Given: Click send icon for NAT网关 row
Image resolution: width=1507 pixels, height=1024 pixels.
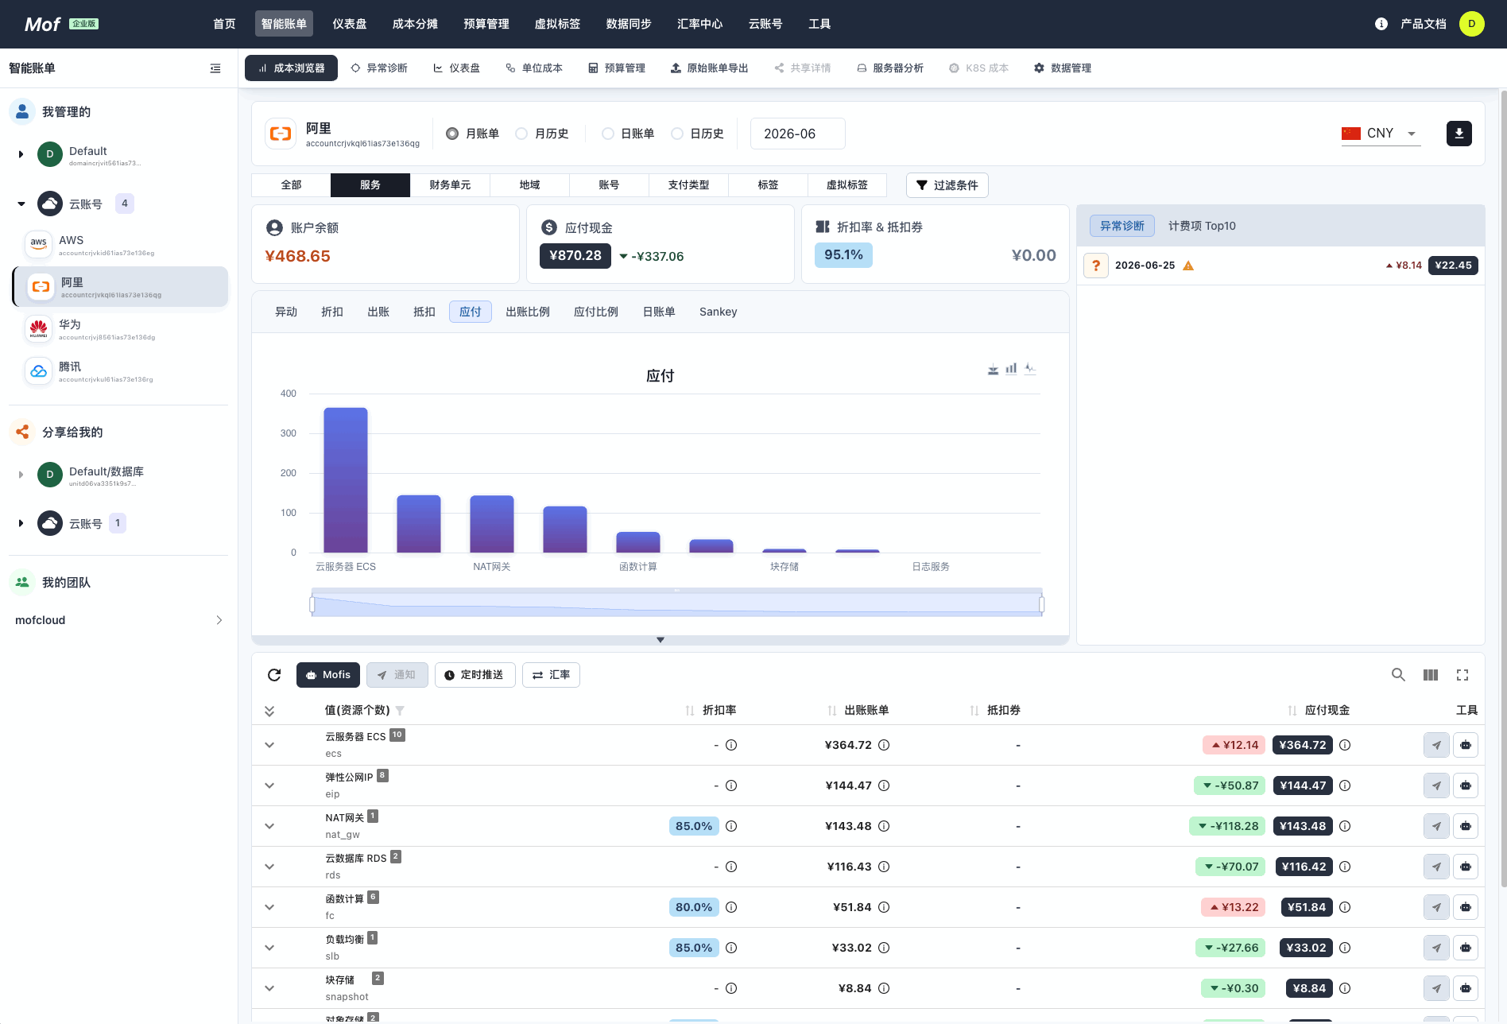Looking at the screenshot, I should pyautogui.click(x=1436, y=826).
